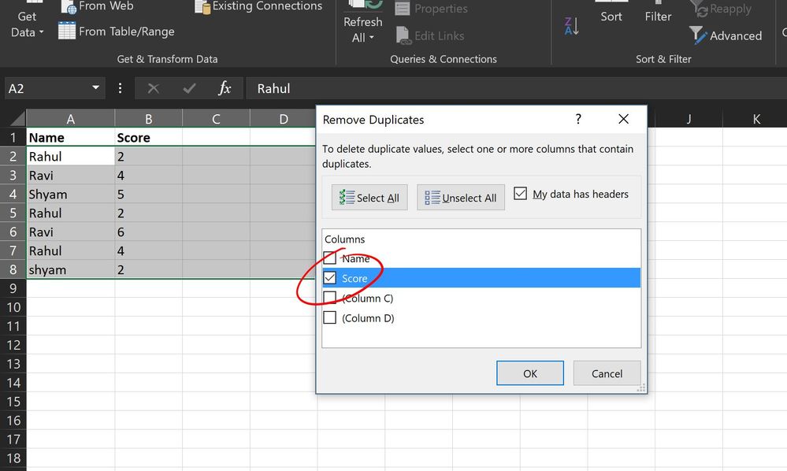787x471 pixels.
Task: Cancel formula entry with the X
Action: pyautogui.click(x=153, y=89)
